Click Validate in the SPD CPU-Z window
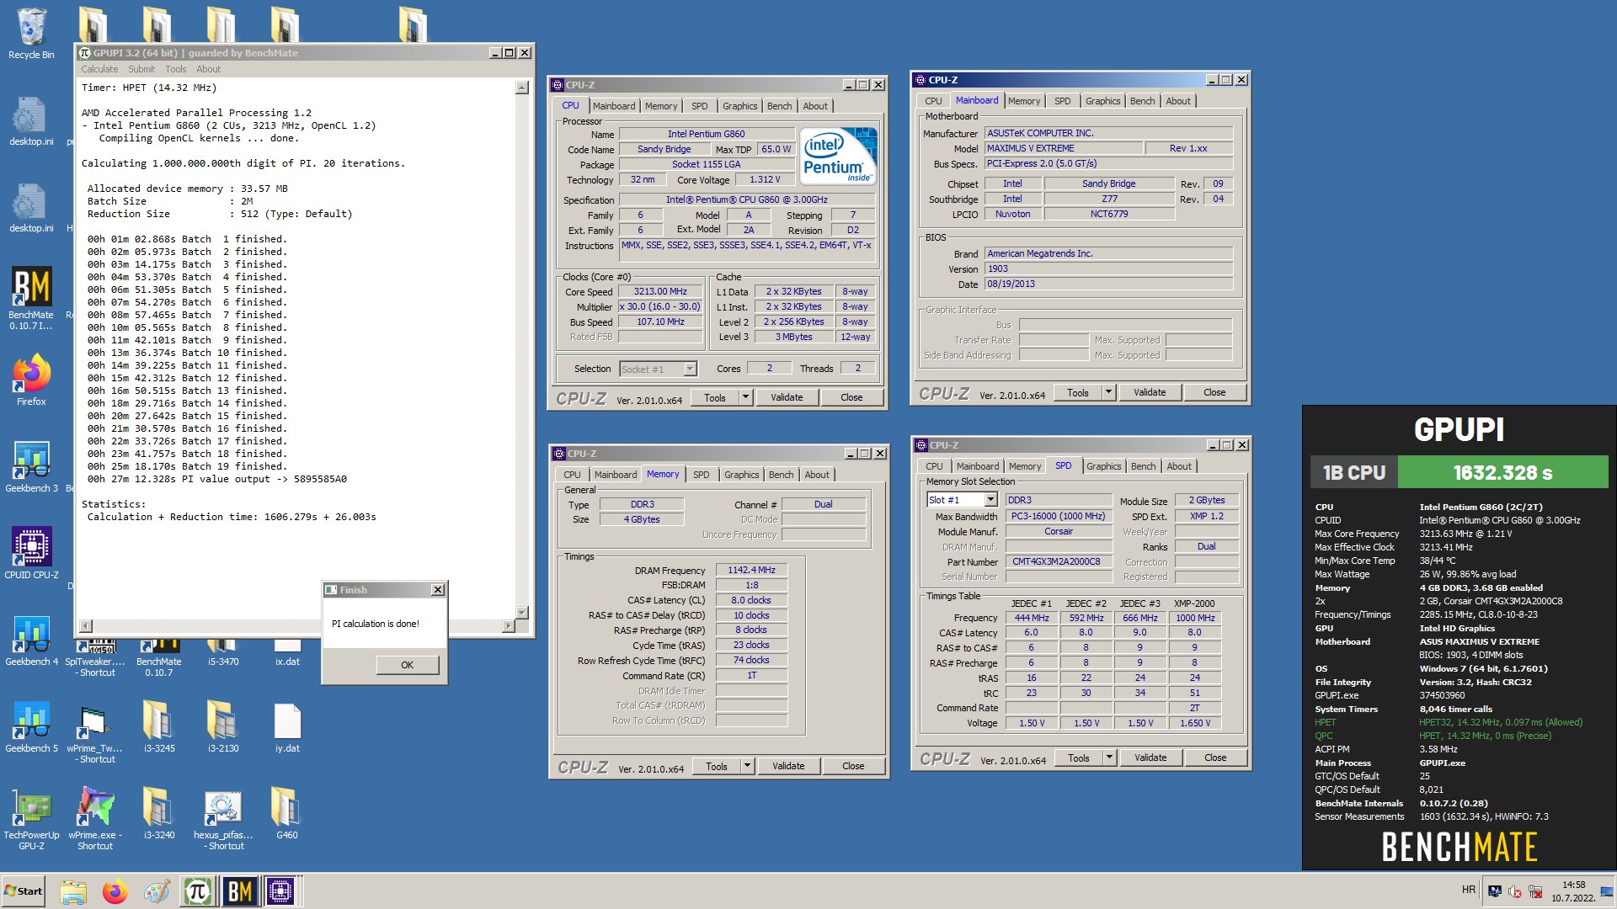Screen dimensions: 1617x909 [1150, 757]
